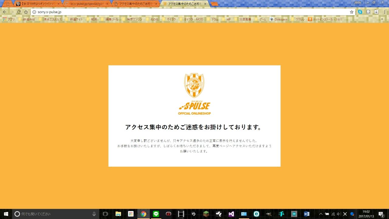Viewport: 389px width, 219px height.
Task: Bookmark this page with the star icon
Action: (x=352, y=12)
